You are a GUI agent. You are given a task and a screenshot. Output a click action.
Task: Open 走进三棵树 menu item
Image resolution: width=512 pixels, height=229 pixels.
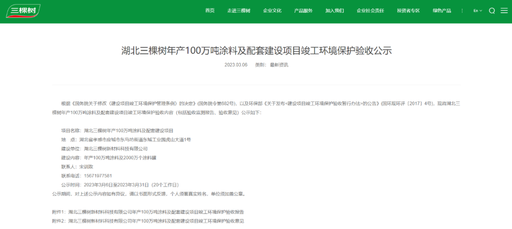click(x=238, y=11)
